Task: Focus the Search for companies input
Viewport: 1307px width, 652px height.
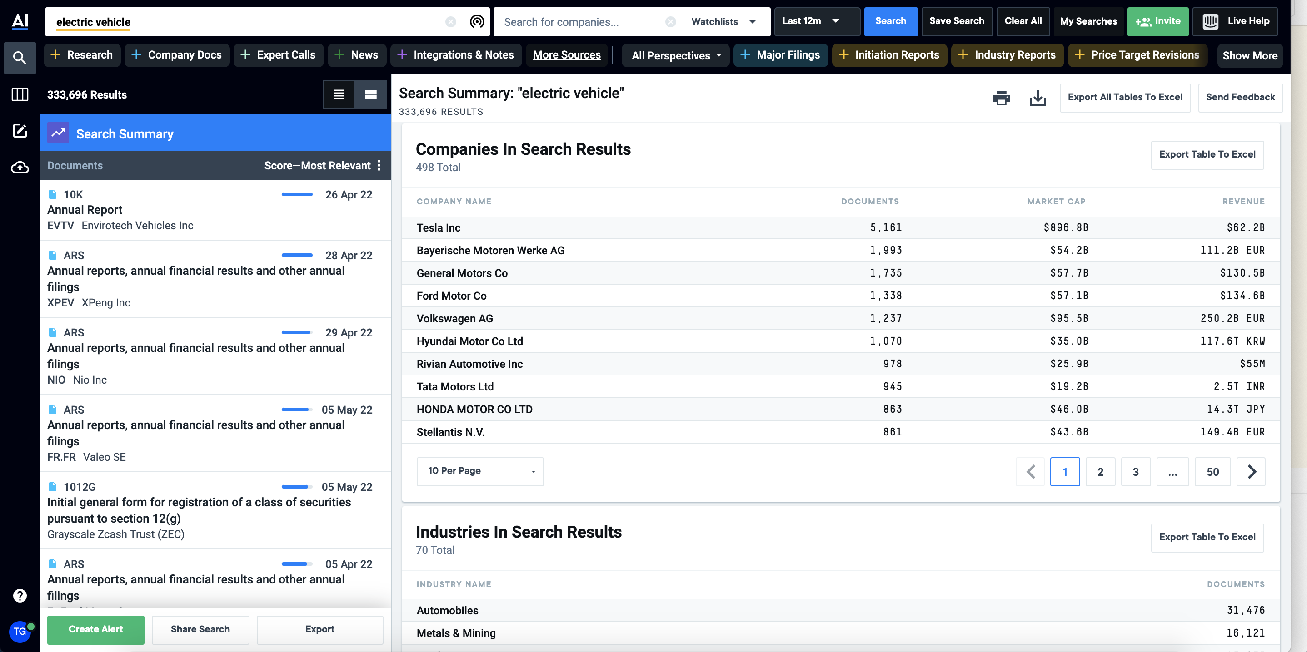Action: coord(581,22)
